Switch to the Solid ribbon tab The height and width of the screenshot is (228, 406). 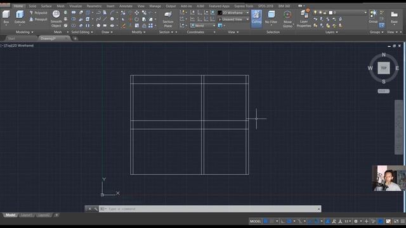coord(32,6)
